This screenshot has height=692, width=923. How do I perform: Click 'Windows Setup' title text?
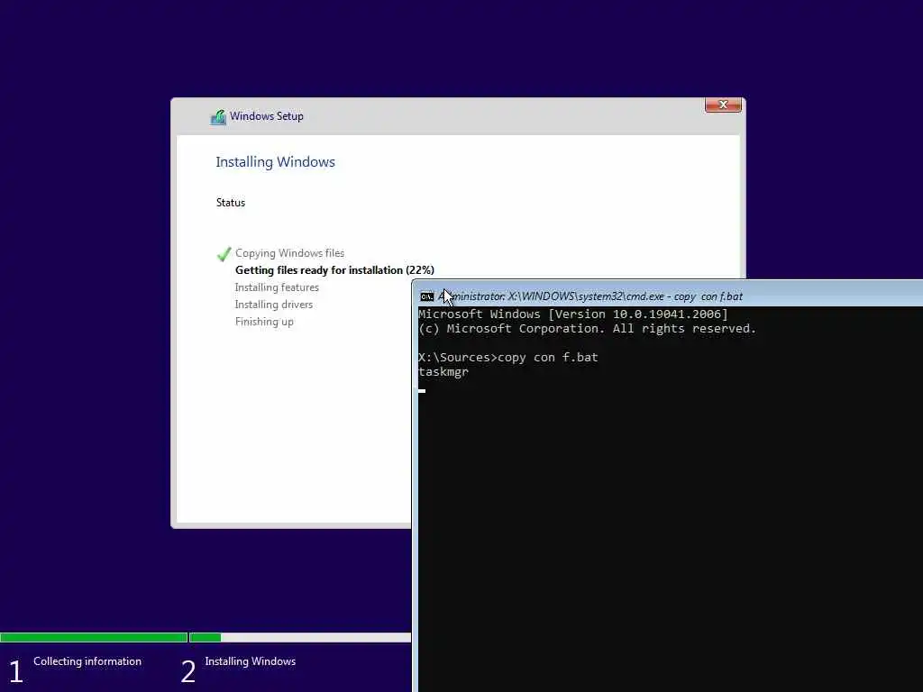pos(266,116)
